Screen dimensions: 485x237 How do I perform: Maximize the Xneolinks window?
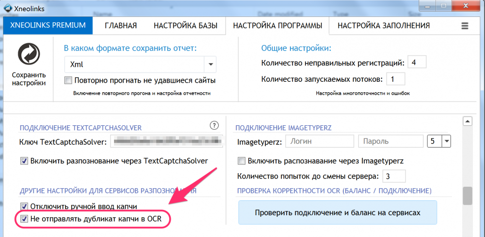444,6
